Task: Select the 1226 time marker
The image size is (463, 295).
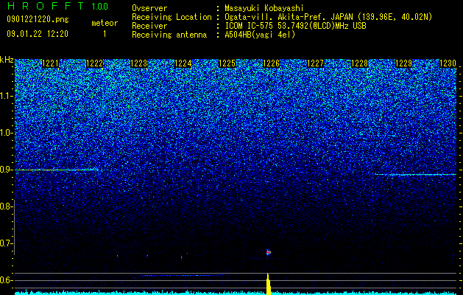Action: pyautogui.click(x=272, y=63)
